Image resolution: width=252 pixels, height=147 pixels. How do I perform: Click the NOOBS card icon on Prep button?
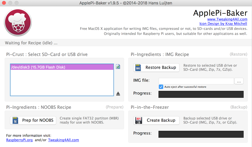click(15, 120)
